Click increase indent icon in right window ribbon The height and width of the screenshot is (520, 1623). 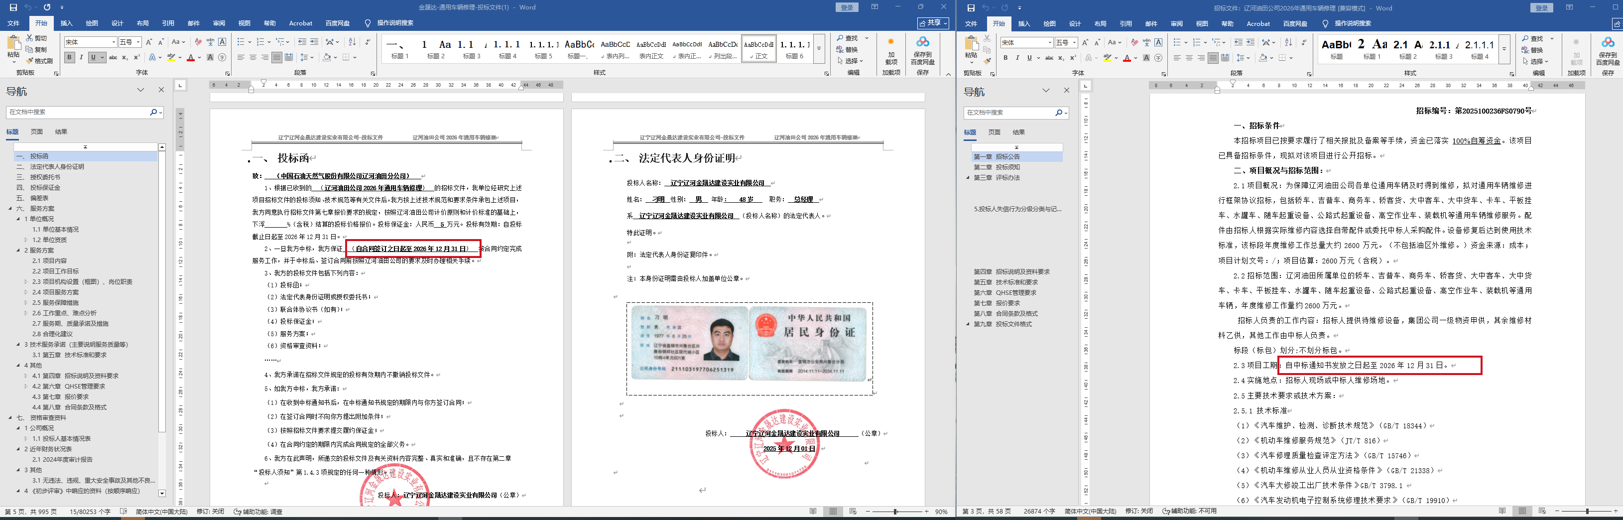pyautogui.click(x=1250, y=42)
